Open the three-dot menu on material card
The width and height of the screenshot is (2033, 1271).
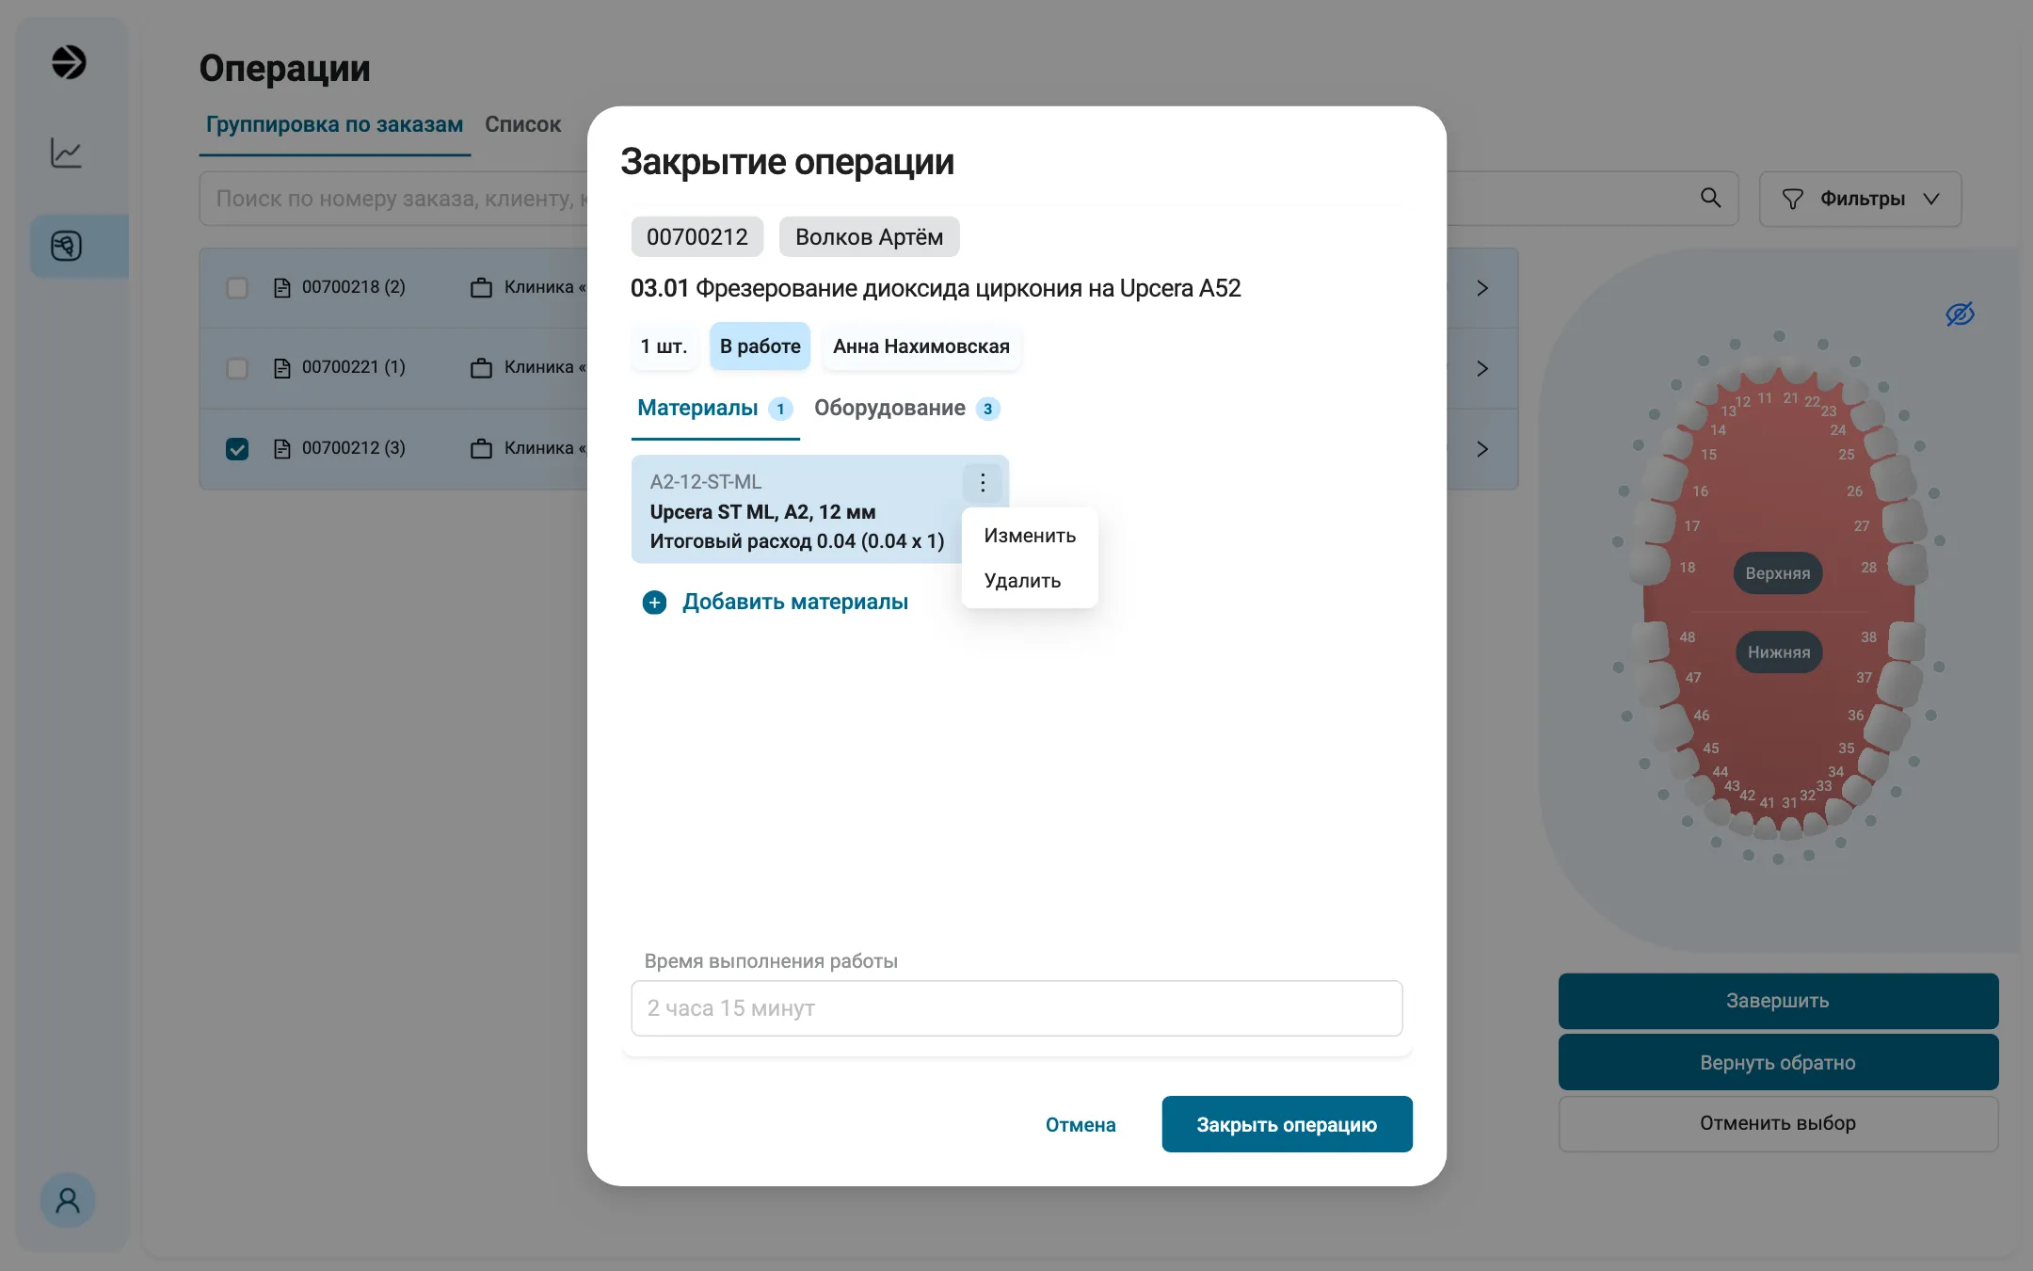(x=983, y=482)
